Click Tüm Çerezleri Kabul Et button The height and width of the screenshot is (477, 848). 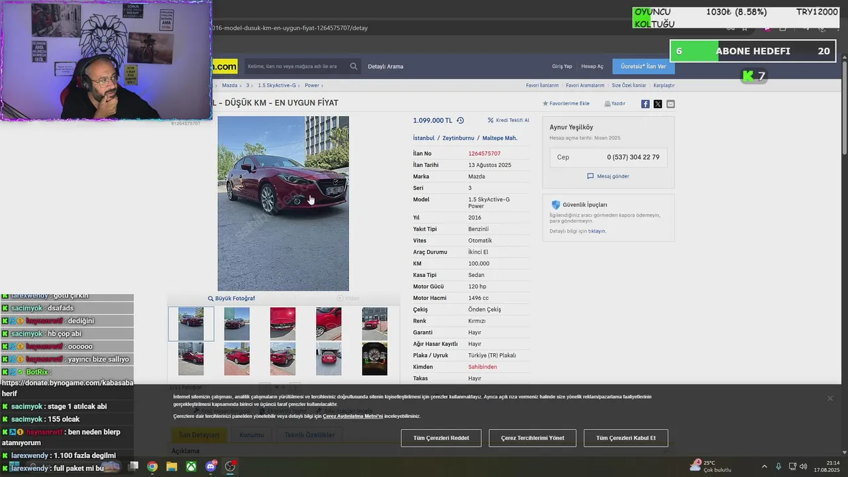click(x=626, y=438)
